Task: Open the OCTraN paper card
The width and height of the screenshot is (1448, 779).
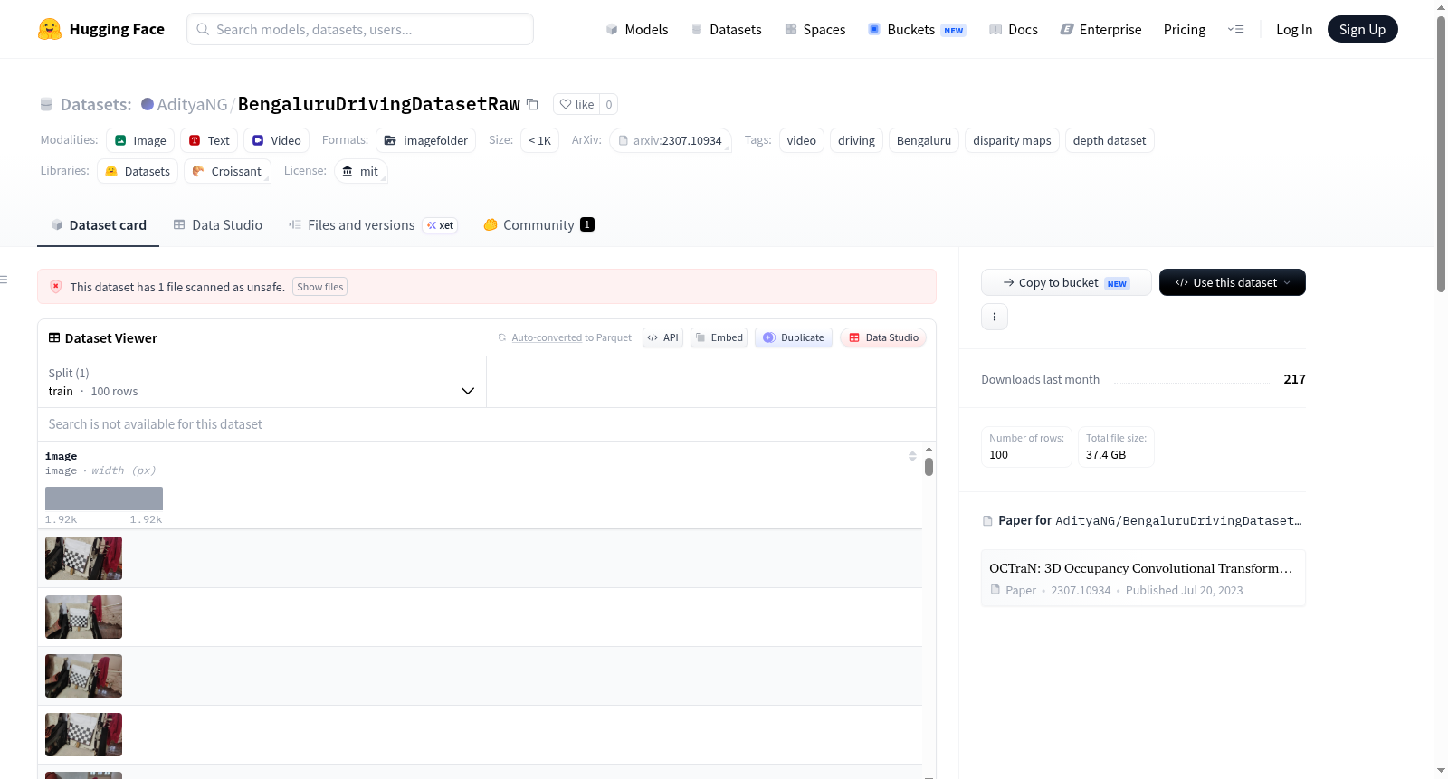Action: 1143,578
